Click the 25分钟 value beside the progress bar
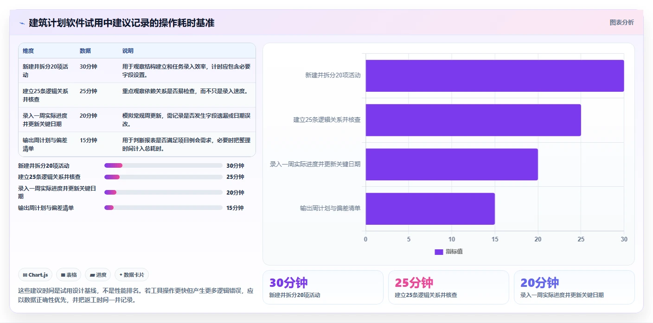 pyautogui.click(x=235, y=177)
